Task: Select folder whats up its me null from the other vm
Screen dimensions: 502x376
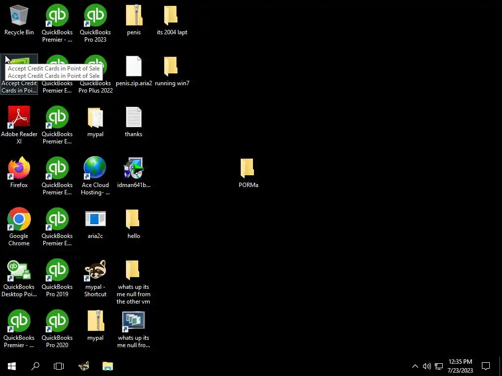Action: click(x=133, y=282)
